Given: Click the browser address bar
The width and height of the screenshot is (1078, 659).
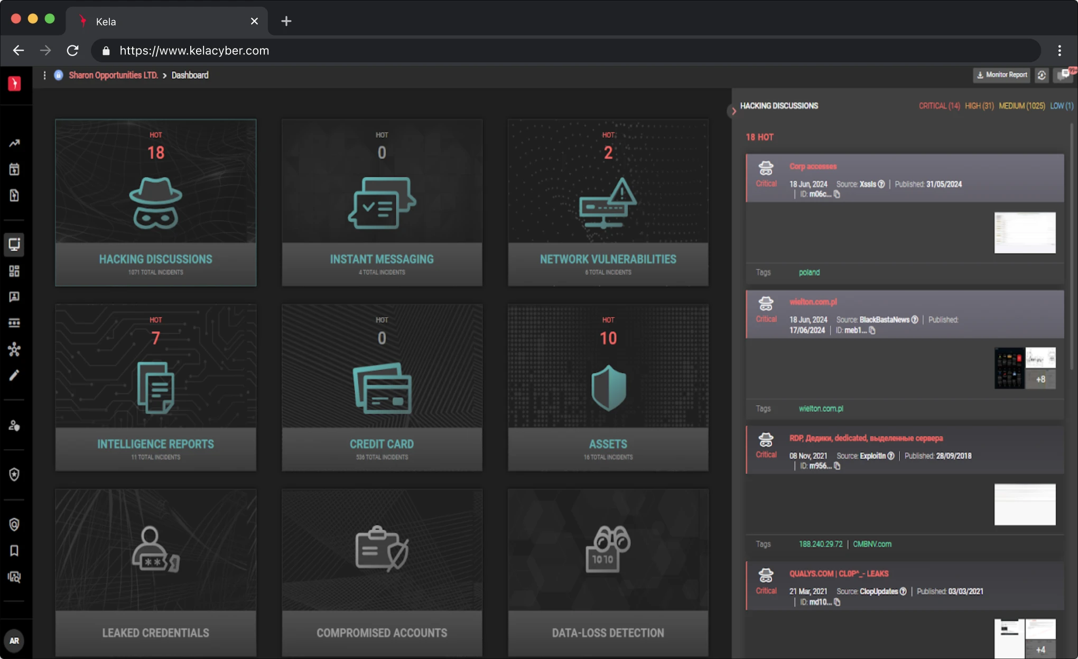Looking at the screenshot, I should [565, 51].
